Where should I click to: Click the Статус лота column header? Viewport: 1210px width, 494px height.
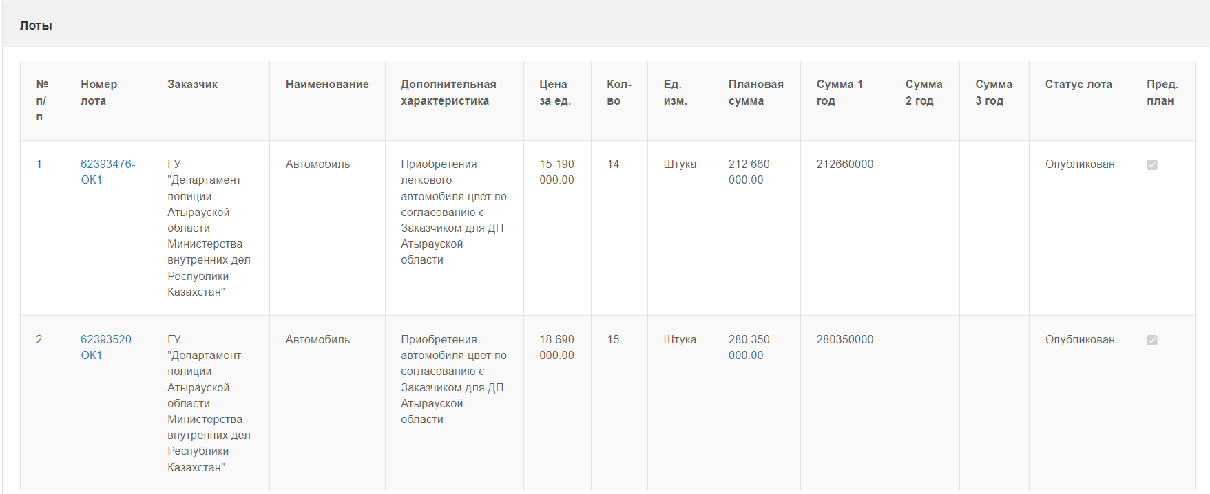(x=1078, y=84)
